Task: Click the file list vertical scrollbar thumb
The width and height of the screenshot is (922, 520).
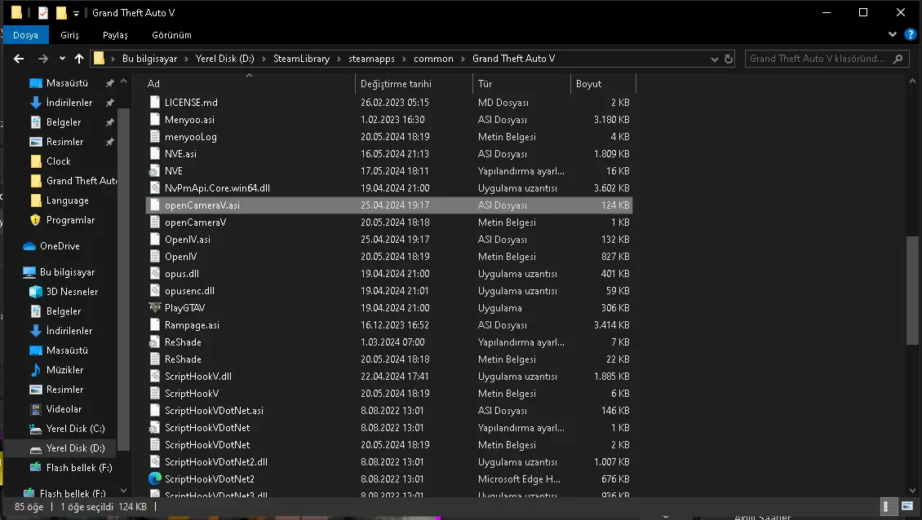Action: pos(912,290)
